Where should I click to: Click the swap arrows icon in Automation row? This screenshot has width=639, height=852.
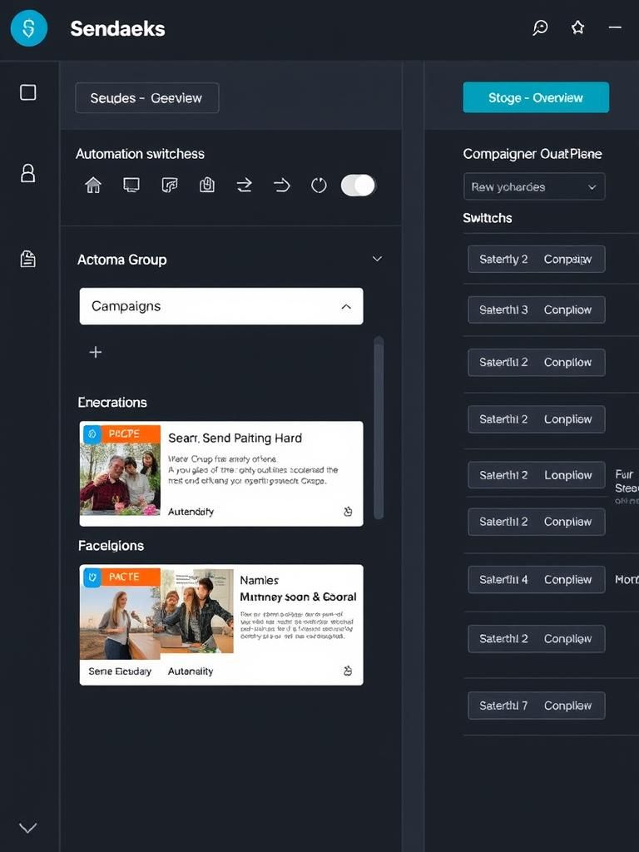[x=245, y=186]
